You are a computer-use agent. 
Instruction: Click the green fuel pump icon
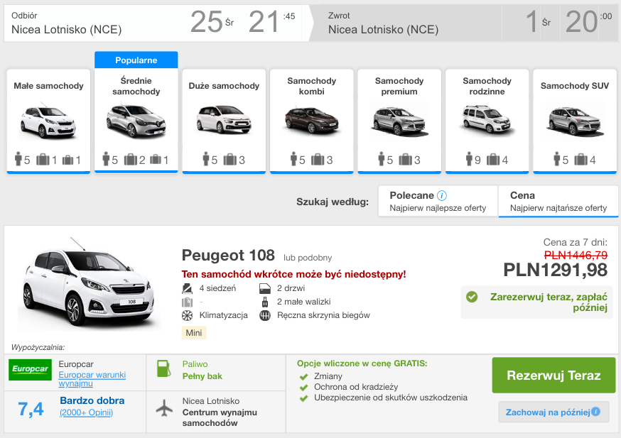coord(163,370)
